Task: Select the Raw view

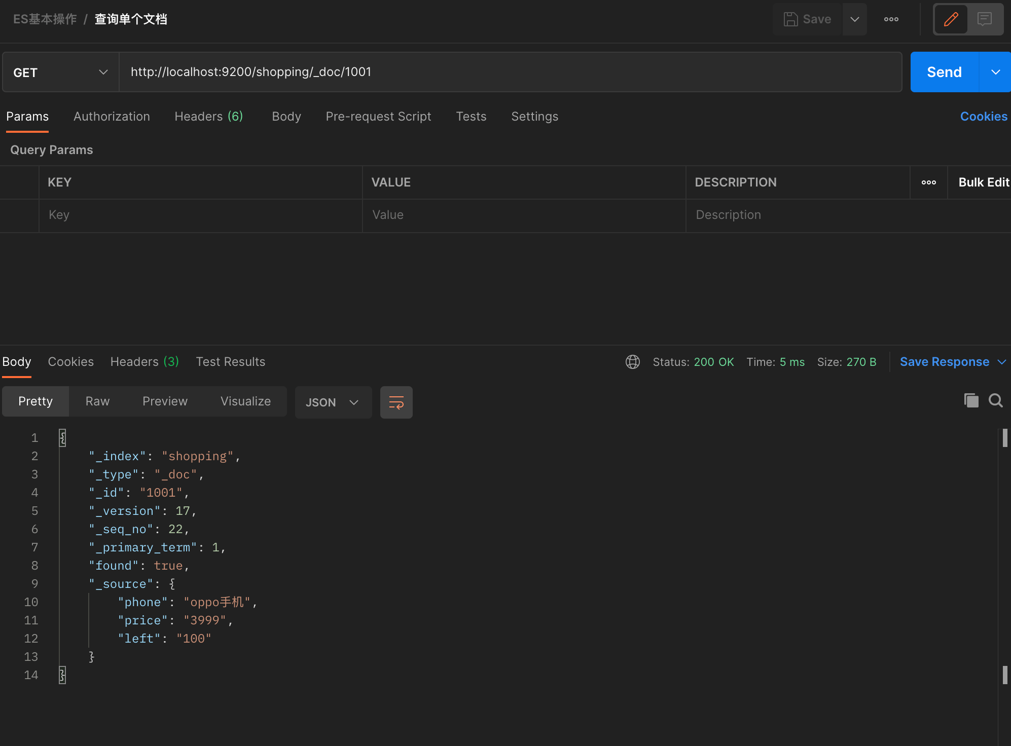Action: (x=97, y=401)
